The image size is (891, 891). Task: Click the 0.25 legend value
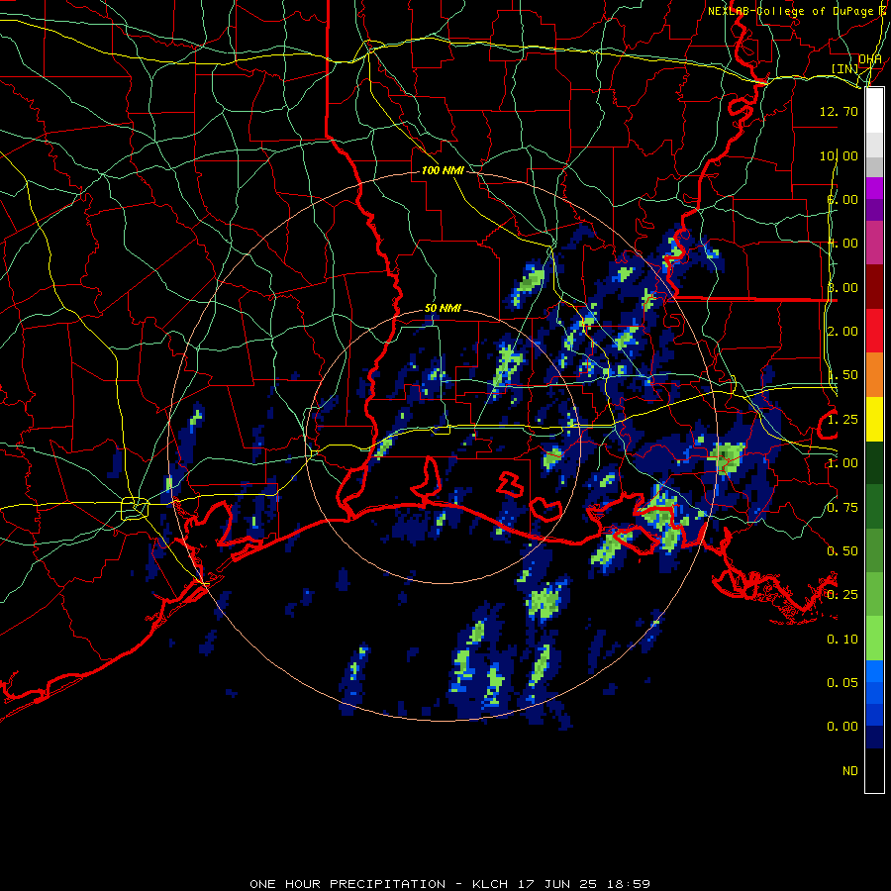coord(842,595)
